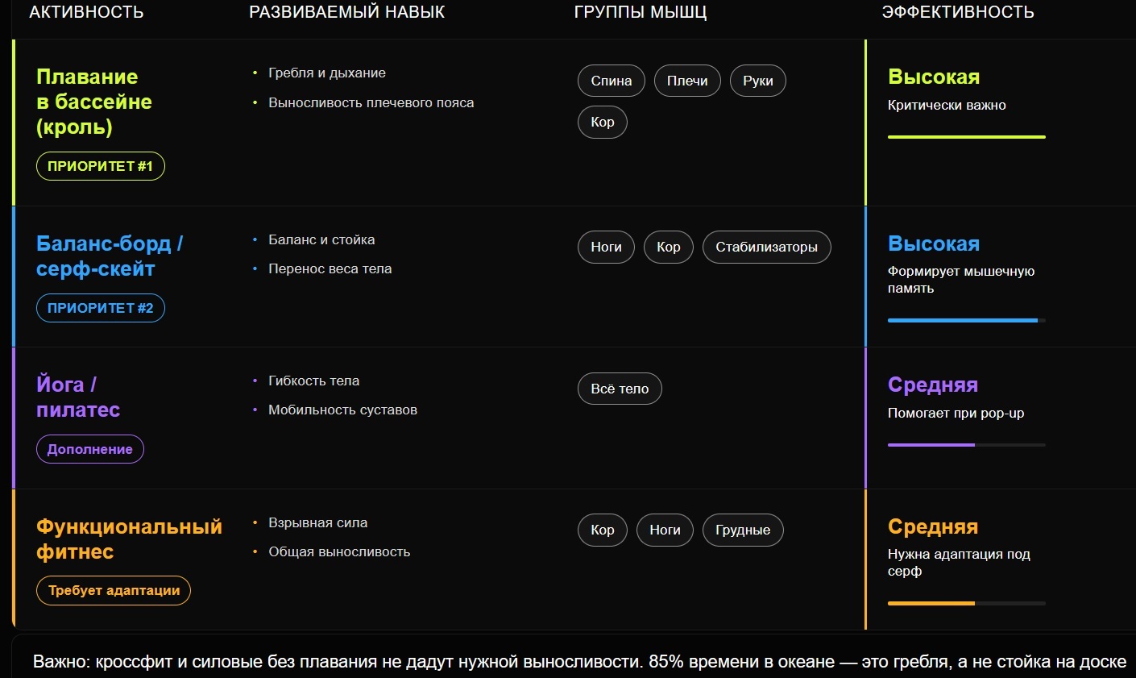
Task: Click the Важно: кроссфит note at bottom
Action: 579,662
